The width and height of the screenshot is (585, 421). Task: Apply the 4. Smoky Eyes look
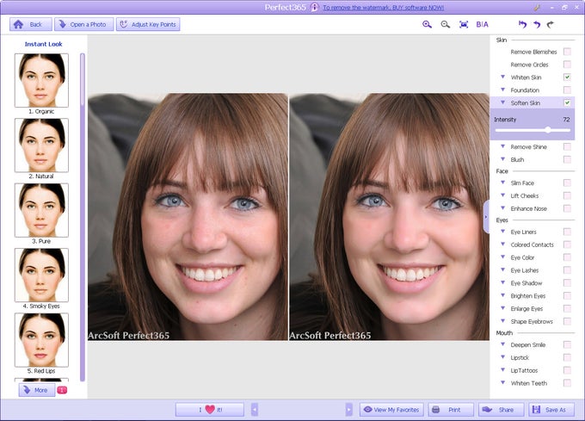[x=41, y=275]
